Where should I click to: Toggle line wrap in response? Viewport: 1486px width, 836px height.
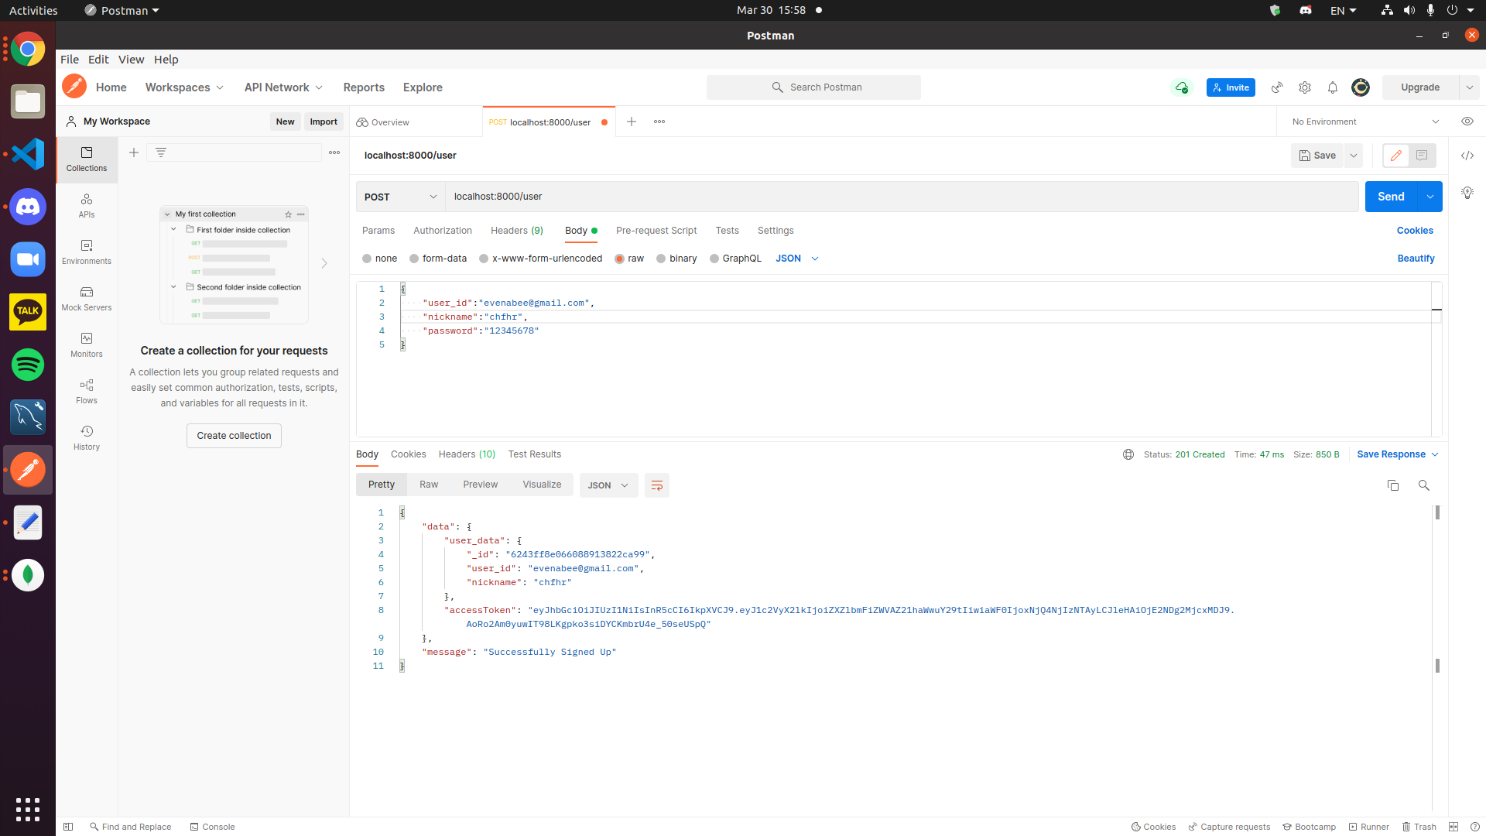[657, 485]
